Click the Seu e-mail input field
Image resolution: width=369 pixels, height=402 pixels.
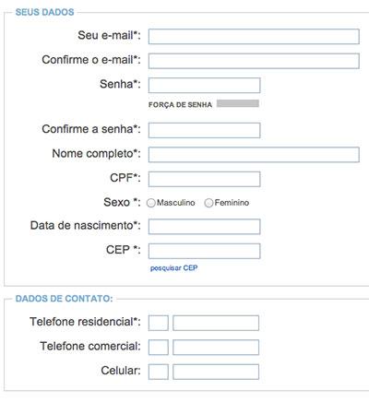(254, 37)
